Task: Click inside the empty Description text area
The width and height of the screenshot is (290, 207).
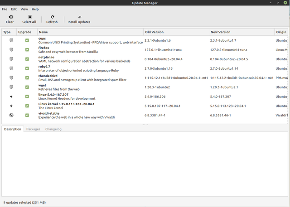Action: [145, 164]
